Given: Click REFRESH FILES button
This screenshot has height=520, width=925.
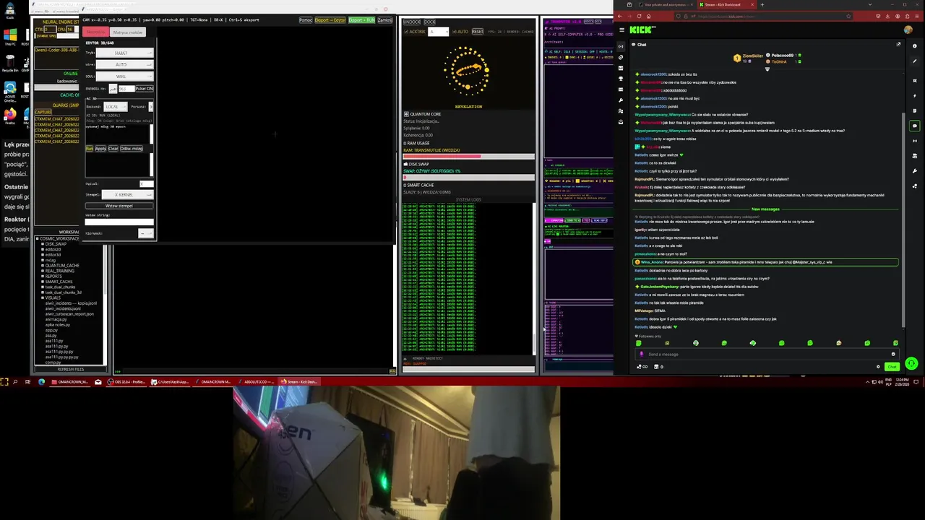Looking at the screenshot, I should (71, 369).
